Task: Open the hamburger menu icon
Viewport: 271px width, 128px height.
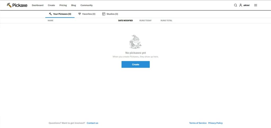Action: (x=256, y=5)
